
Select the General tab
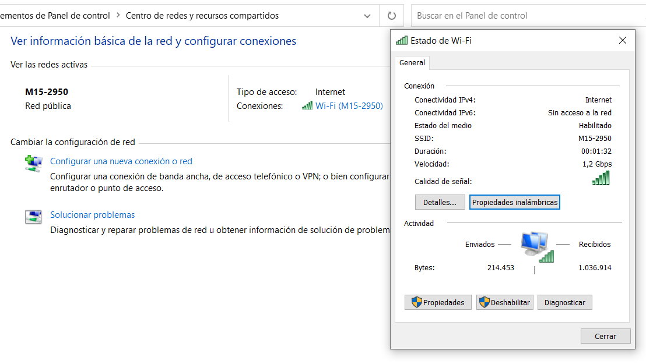click(x=412, y=63)
